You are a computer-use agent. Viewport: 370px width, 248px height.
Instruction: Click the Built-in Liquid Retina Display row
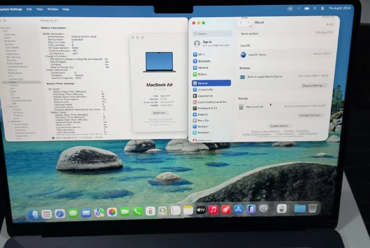click(x=284, y=76)
